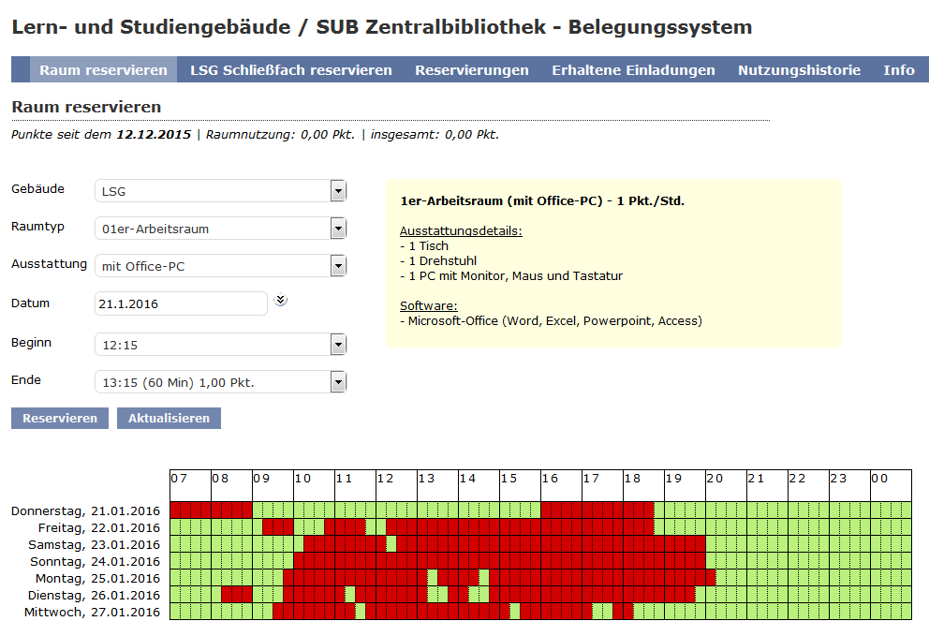
Task: Switch to LSG Schließfach reservieren tab
Action: [x=291, y=70]
